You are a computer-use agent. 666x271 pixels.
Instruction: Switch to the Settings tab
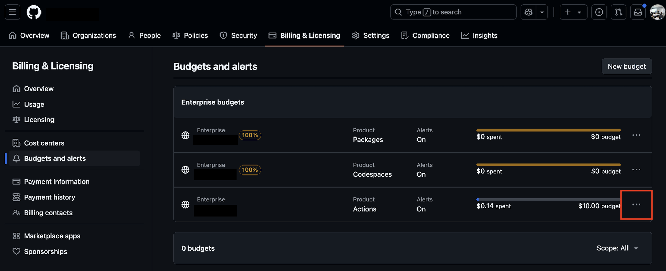click(x=370, y=36)
